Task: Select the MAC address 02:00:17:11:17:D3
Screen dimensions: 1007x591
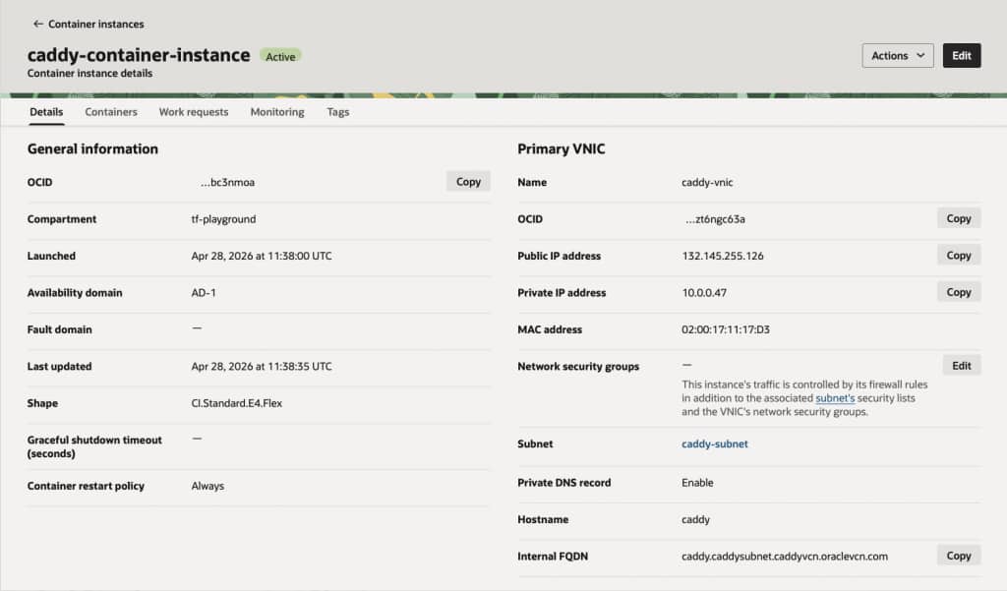Action: pyautogui.click(x=726, y=329)
